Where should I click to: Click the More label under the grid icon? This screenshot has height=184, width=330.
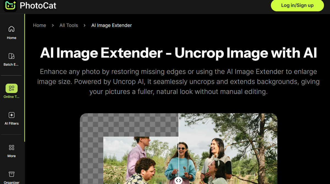[x=11, y=156]
